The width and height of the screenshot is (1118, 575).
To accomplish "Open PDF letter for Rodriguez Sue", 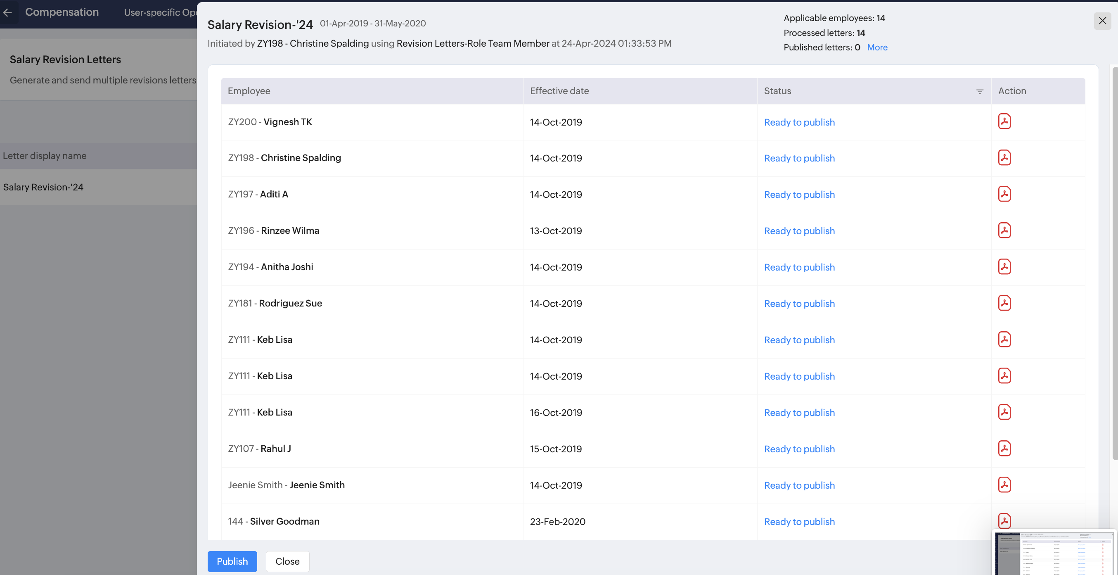I will [x=1004, y=303].
